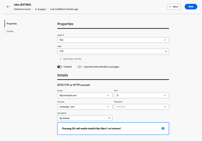Click the checkmark icon in Account field

point(108,107)
